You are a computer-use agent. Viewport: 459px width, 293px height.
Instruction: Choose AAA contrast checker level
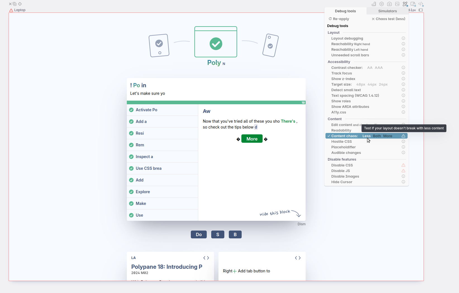tap(379, 68)
